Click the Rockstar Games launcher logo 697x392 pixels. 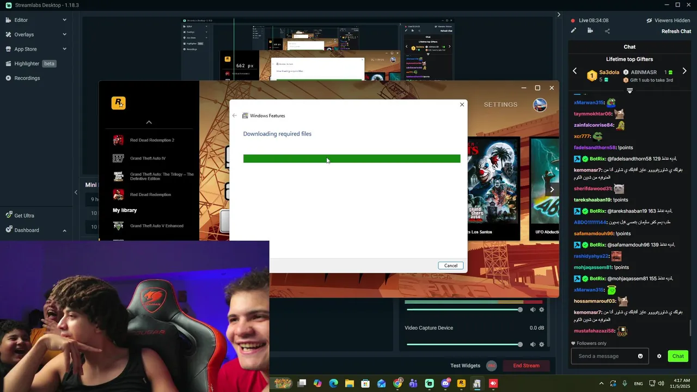pos(118,103)
